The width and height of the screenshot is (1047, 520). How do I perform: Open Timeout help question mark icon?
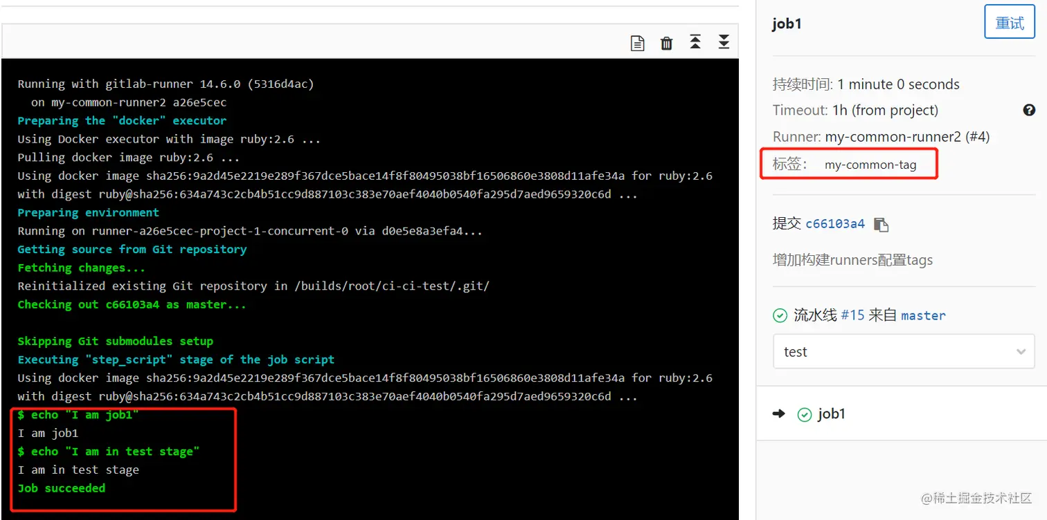pos(1029,110)
